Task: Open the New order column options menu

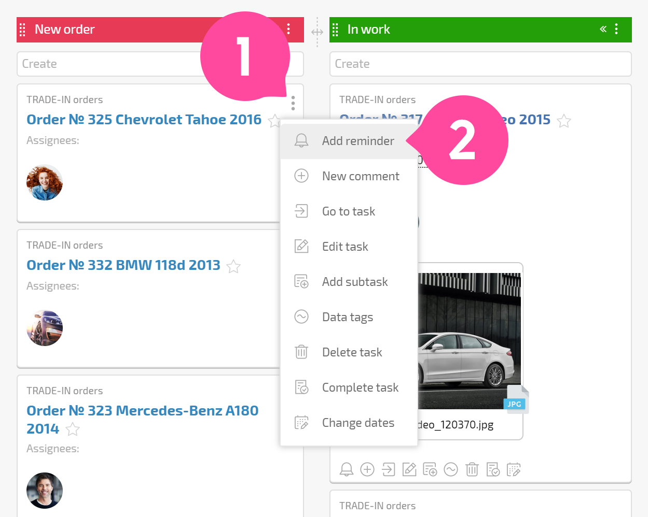Action: [x=288, y=29]
